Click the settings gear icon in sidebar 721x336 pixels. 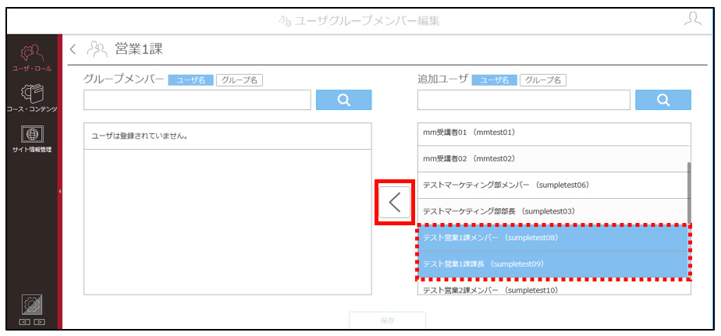(x=32, y=304)
